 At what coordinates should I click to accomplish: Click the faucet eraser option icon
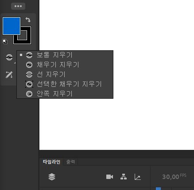coord(9,75)
